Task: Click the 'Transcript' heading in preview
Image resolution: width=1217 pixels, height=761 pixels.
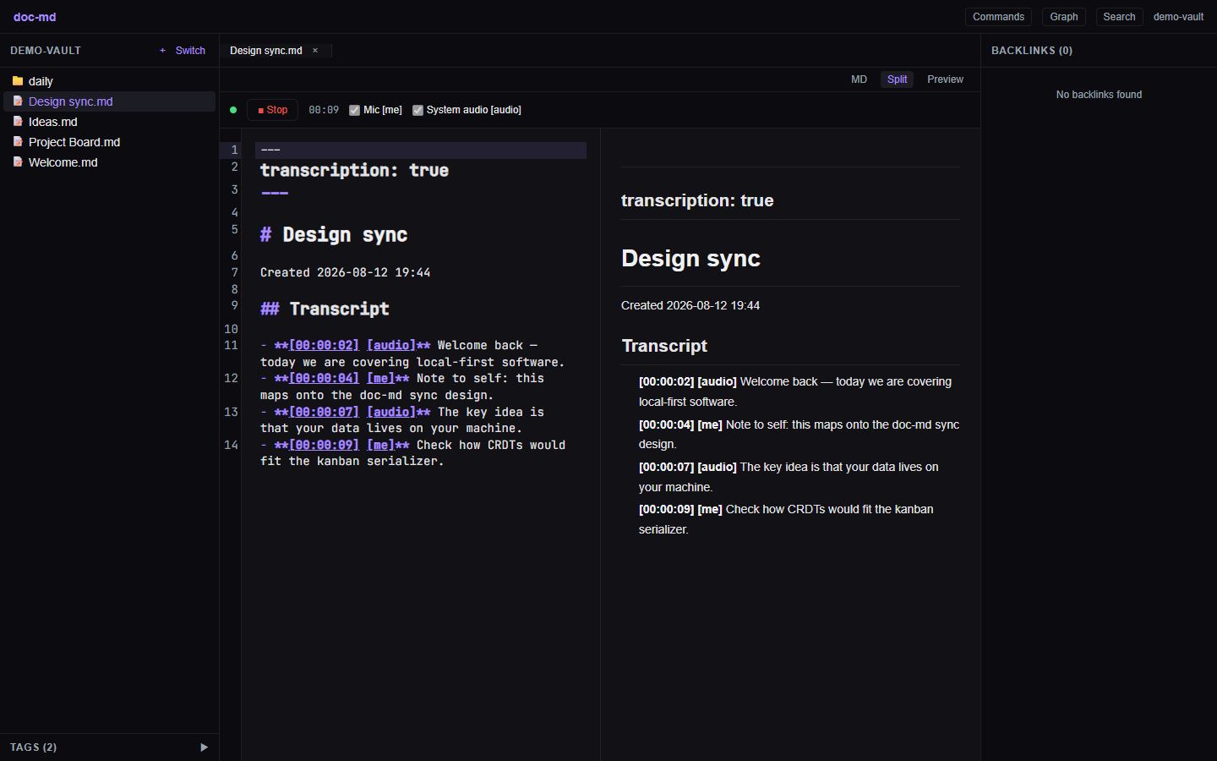Action: tap(664, 346)
